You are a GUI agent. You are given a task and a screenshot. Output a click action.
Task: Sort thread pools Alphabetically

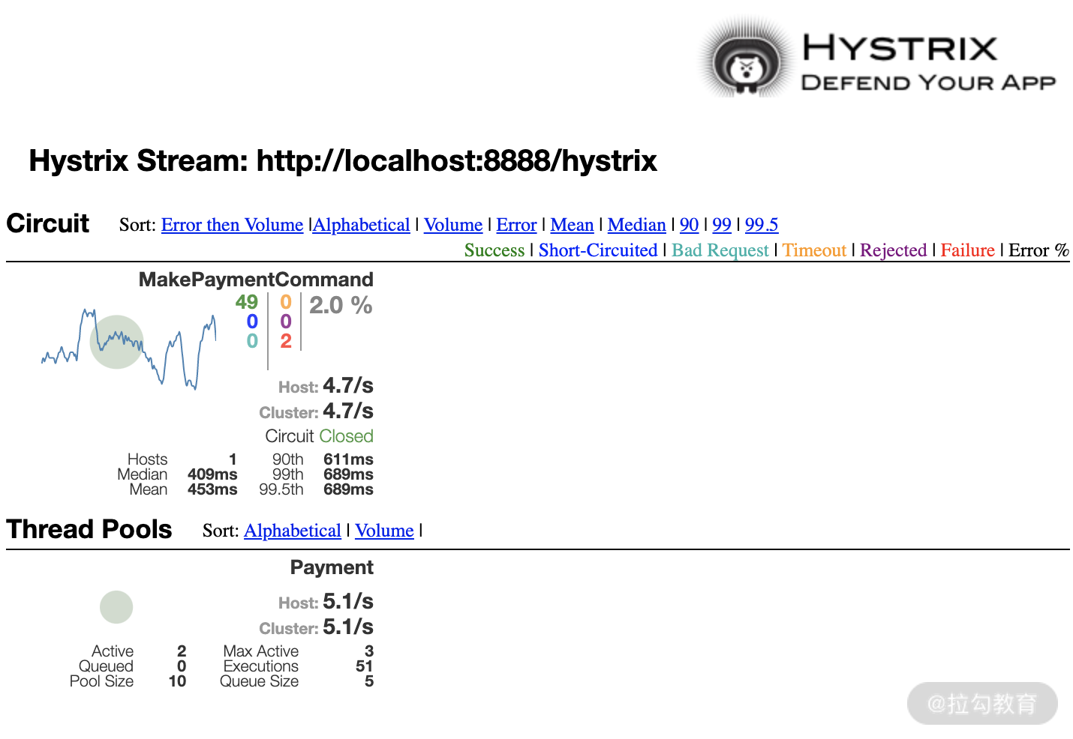pos(293,531)
